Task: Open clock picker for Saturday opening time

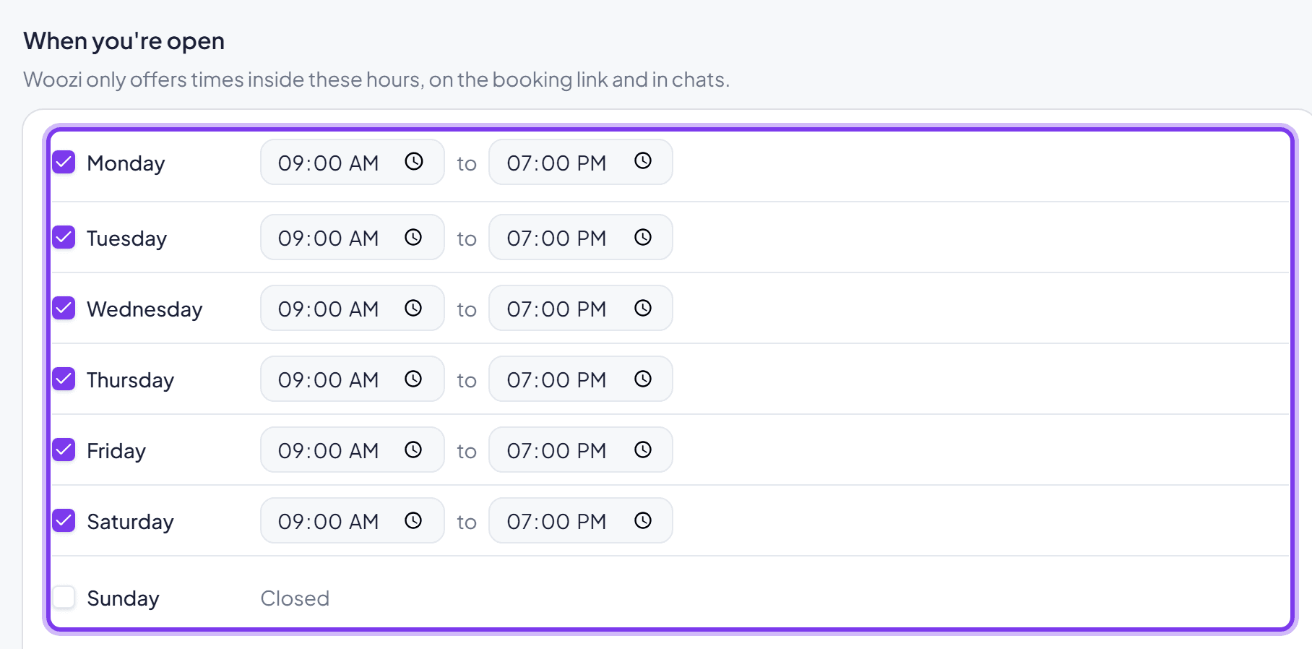Action: 413,520
